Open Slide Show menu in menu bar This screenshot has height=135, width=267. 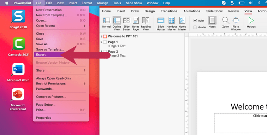click(134, 3)
